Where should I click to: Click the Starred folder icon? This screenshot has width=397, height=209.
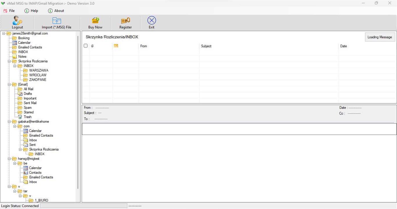click(x=20, y=112)
